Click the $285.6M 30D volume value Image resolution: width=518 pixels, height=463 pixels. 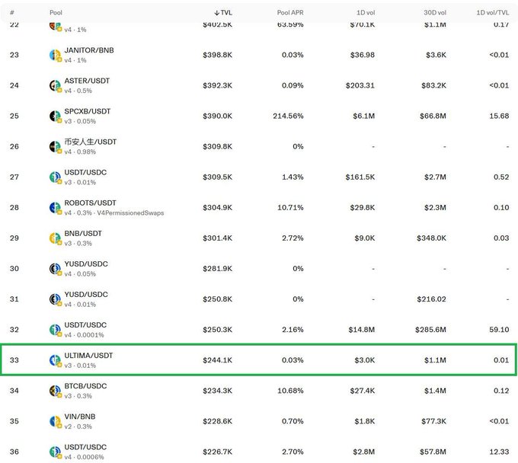tap(430, 330)
